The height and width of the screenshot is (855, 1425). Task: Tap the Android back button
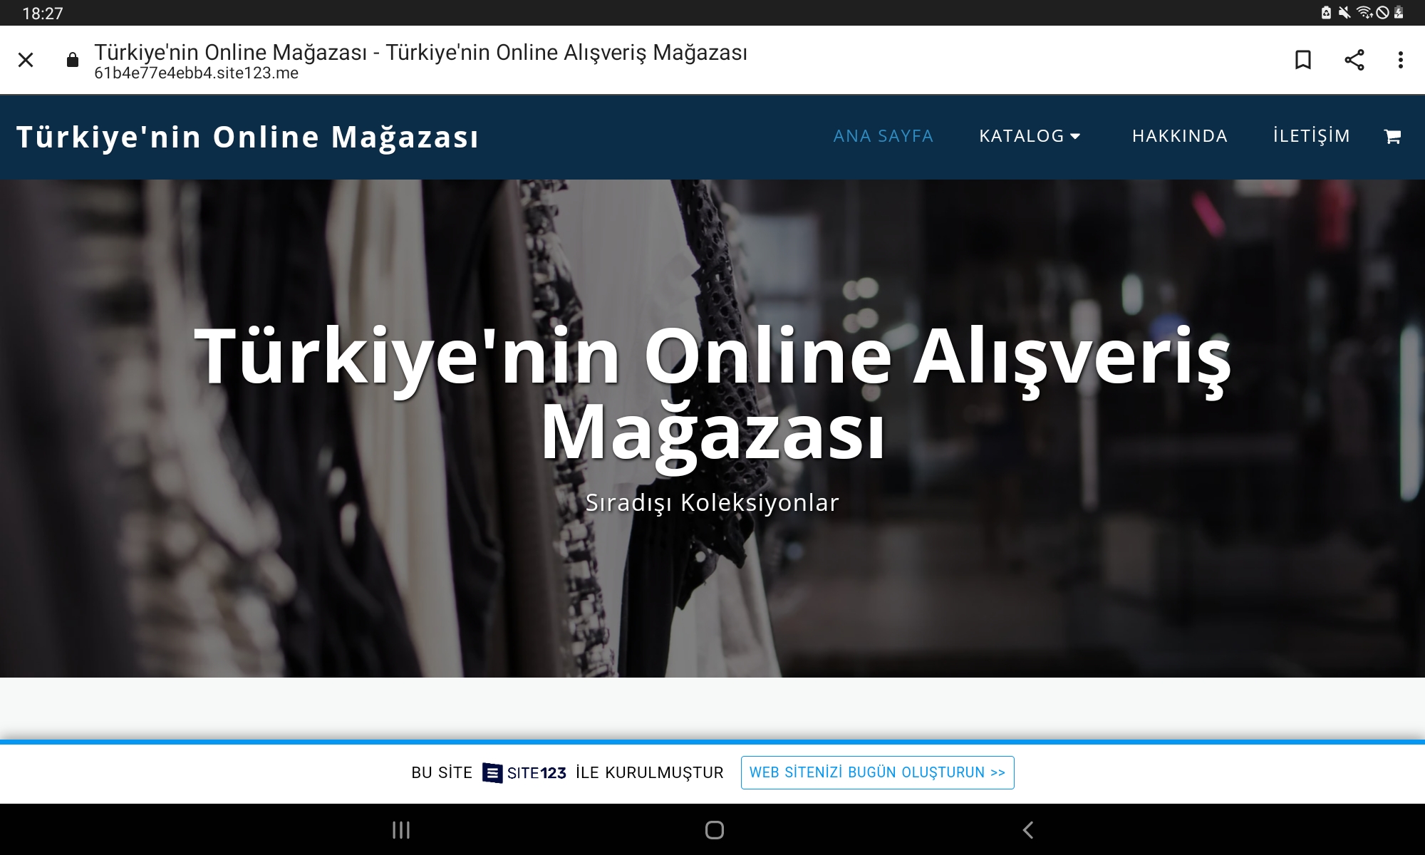tap(1027, 830)
